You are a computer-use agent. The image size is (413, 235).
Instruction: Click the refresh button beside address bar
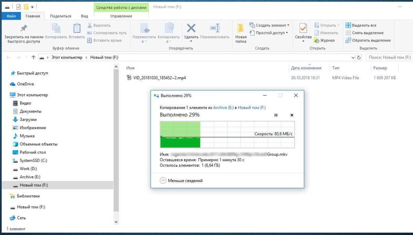[x=359, y=58]
